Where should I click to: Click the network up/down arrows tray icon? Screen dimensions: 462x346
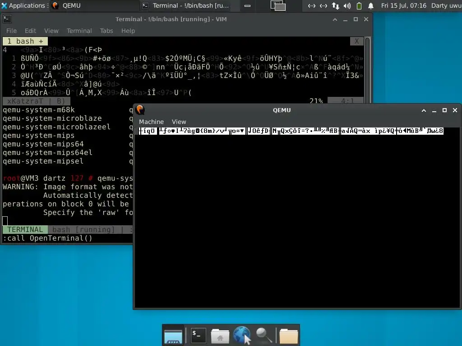click(335, 5)
